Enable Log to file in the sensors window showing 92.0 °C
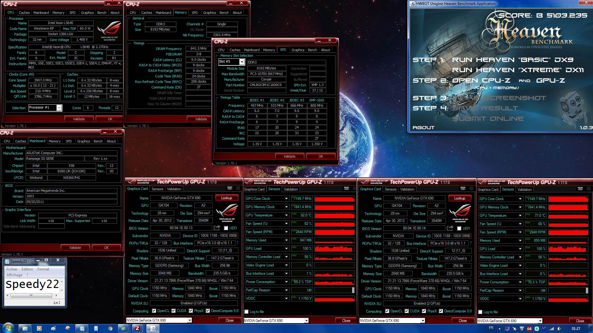 point(246,312)
